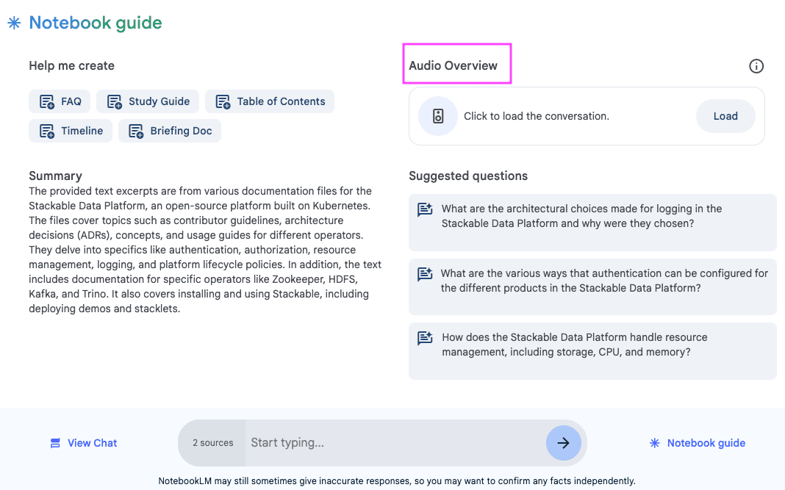The width and height of the screenshot is (785, 490).
Task: Open the View Chat link
Action: [83, 442]
